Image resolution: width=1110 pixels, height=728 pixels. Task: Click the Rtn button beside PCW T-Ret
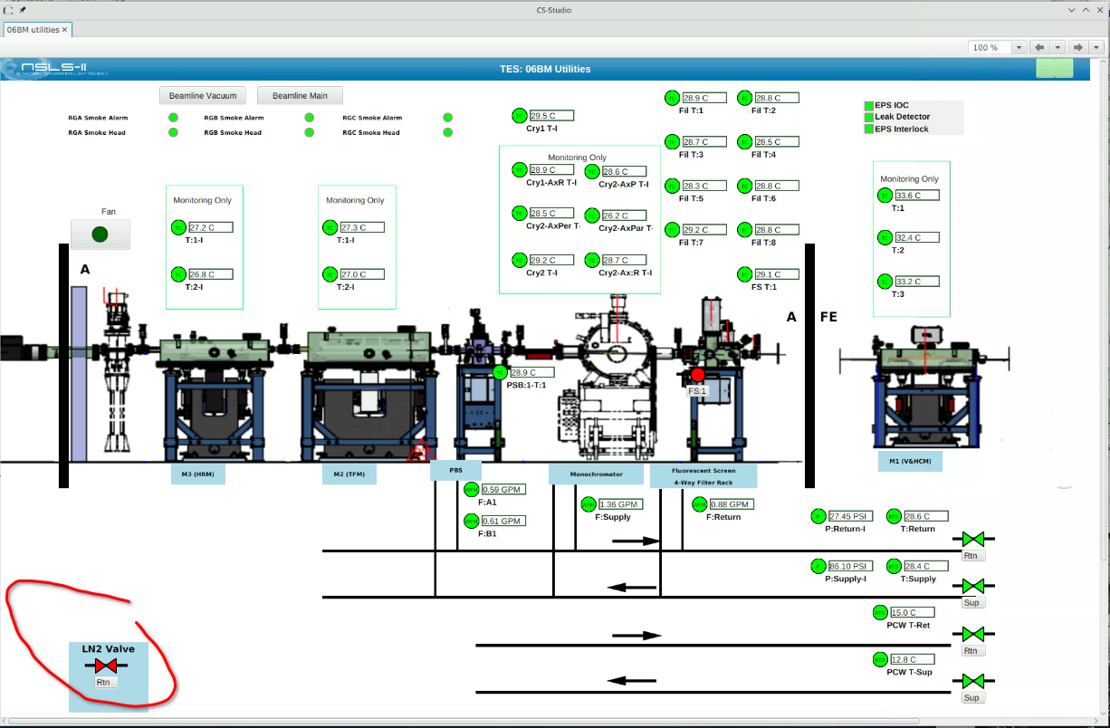point(971,650)
